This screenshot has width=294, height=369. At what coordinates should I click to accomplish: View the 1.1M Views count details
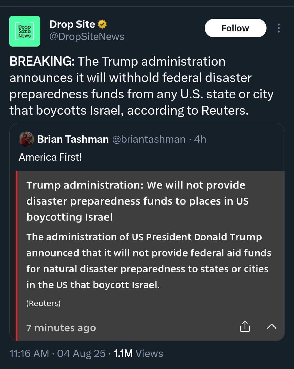138,353
